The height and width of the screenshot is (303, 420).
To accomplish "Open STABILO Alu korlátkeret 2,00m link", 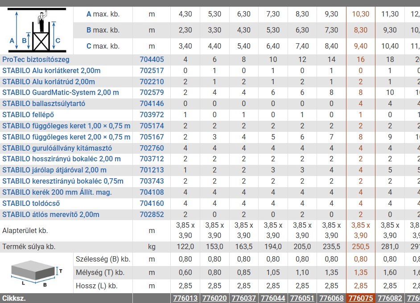I will 51,71.
